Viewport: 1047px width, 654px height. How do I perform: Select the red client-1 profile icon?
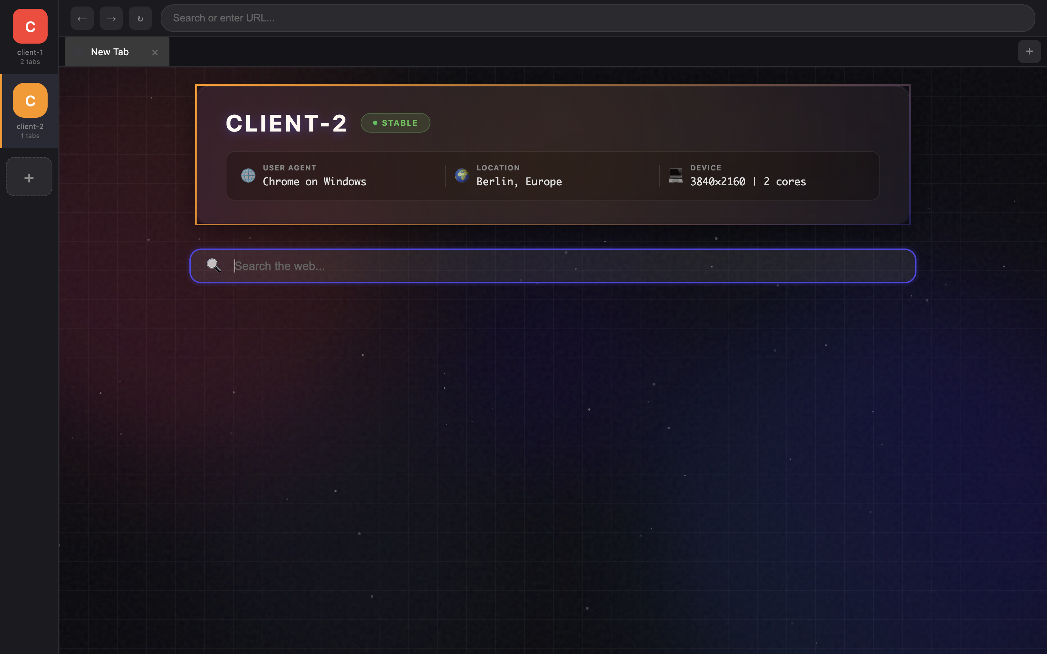point(30,27)
